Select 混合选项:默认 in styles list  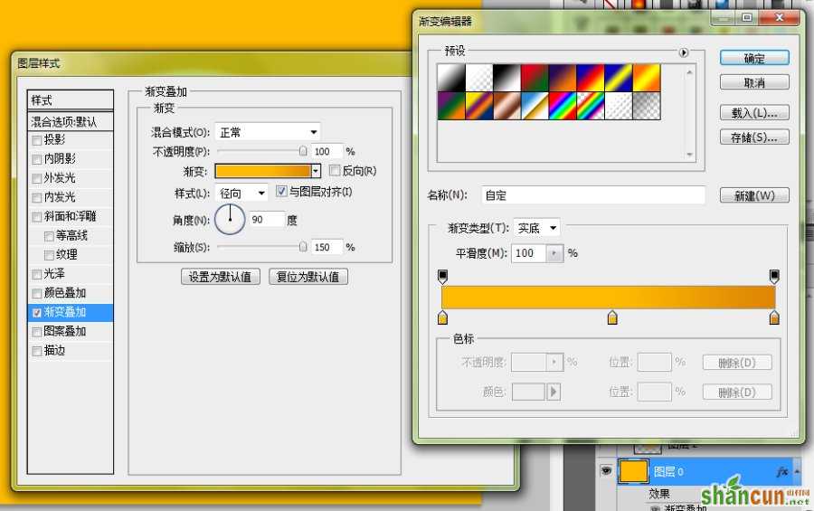[70, 121]
